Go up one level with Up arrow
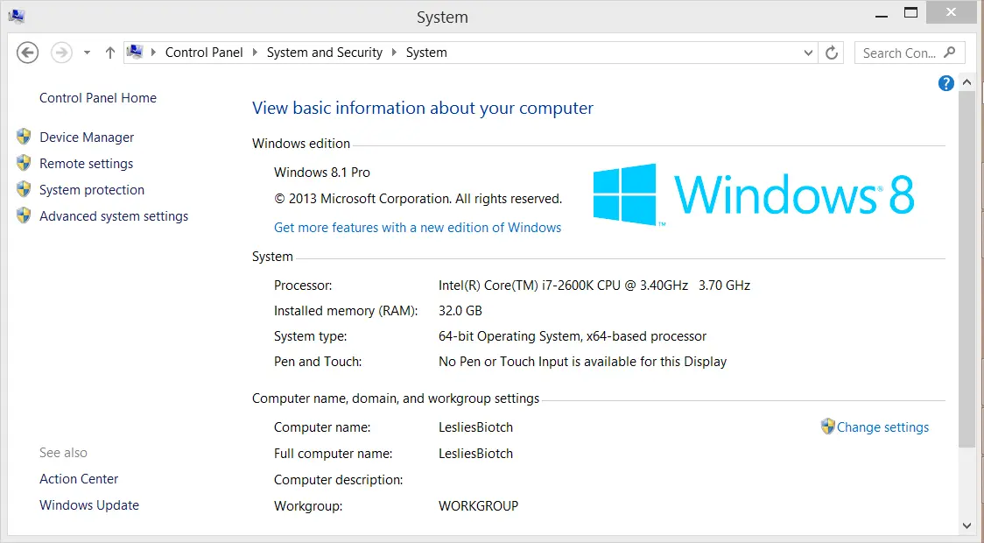984x543 pixels. [110, 53]
